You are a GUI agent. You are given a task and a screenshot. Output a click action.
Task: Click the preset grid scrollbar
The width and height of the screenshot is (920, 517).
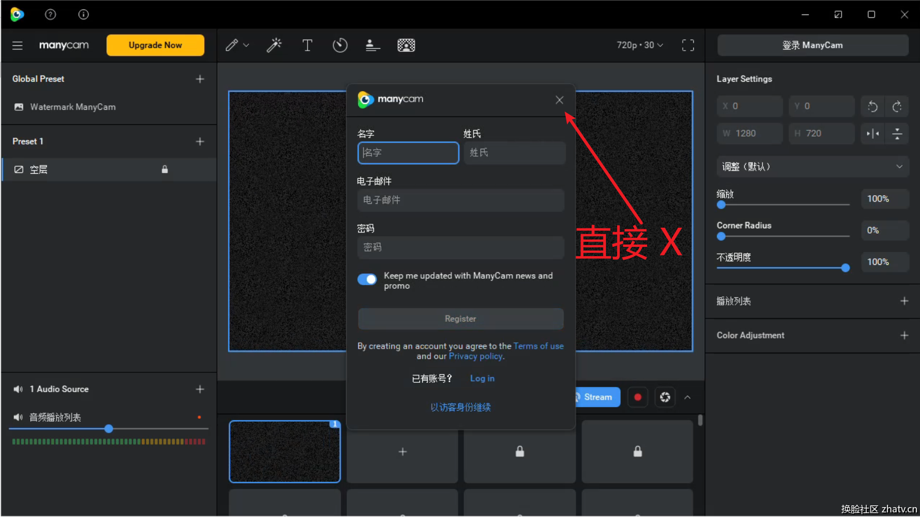tap(700, 420)
